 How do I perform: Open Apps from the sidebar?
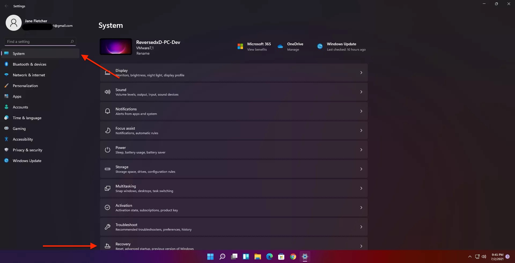click(17, 96)
